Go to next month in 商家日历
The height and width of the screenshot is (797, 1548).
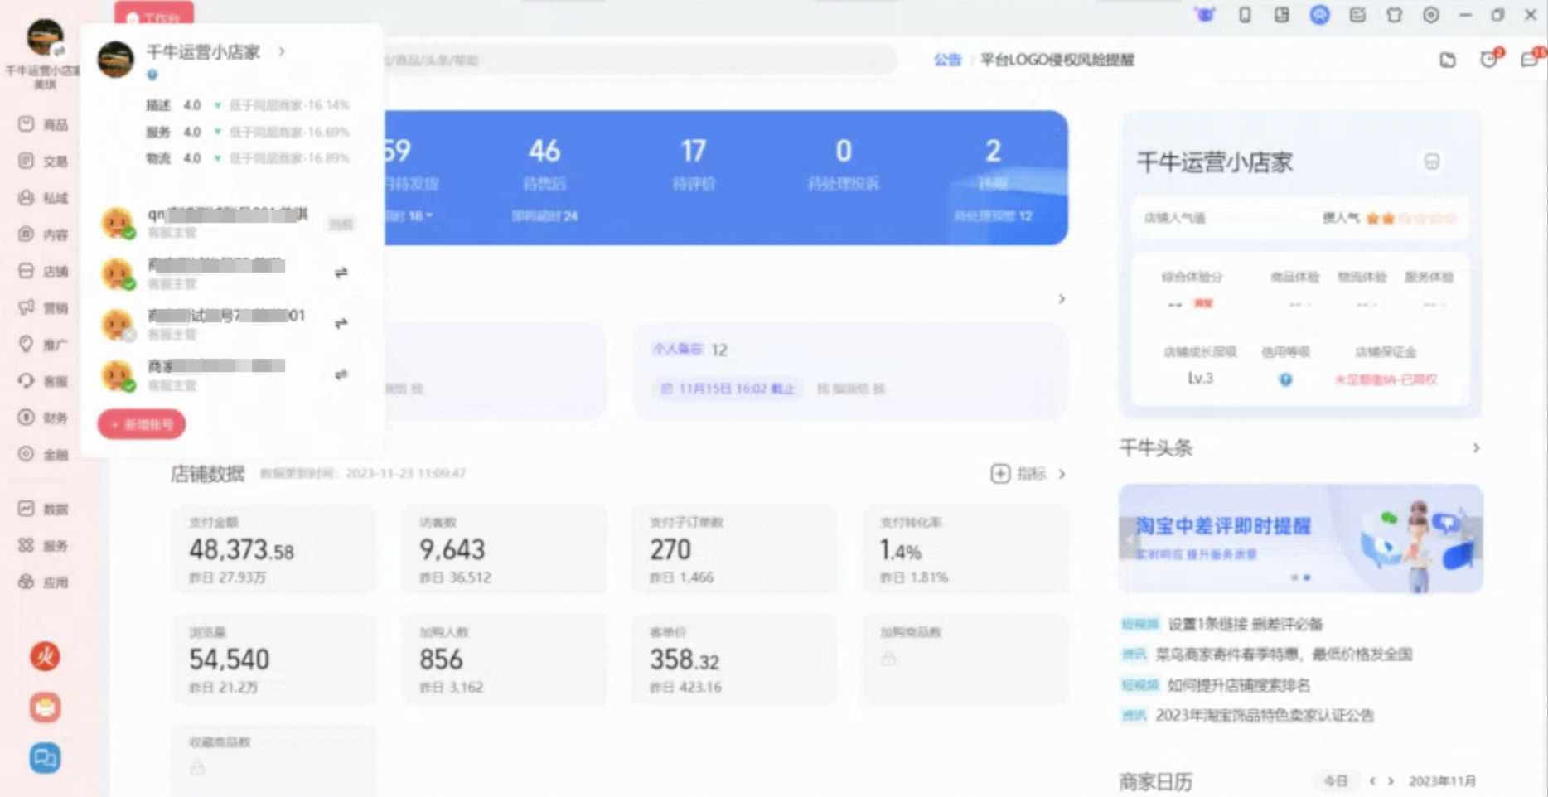(x=1391, y=780)
